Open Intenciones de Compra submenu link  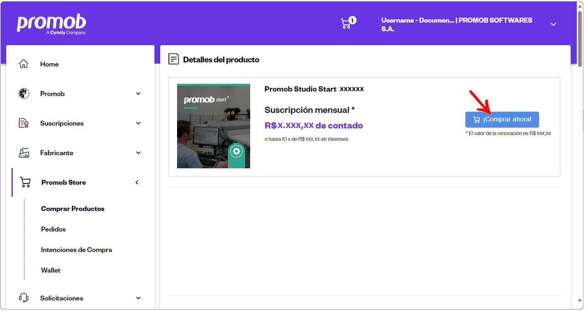[76, 250]
